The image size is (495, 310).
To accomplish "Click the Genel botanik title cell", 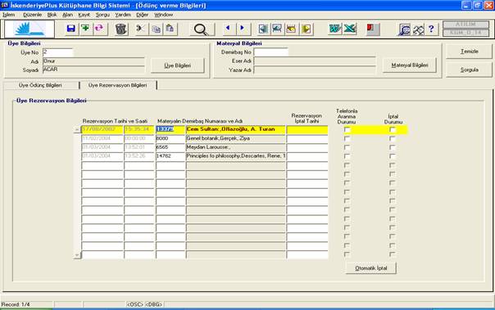I will pos(236,138).
